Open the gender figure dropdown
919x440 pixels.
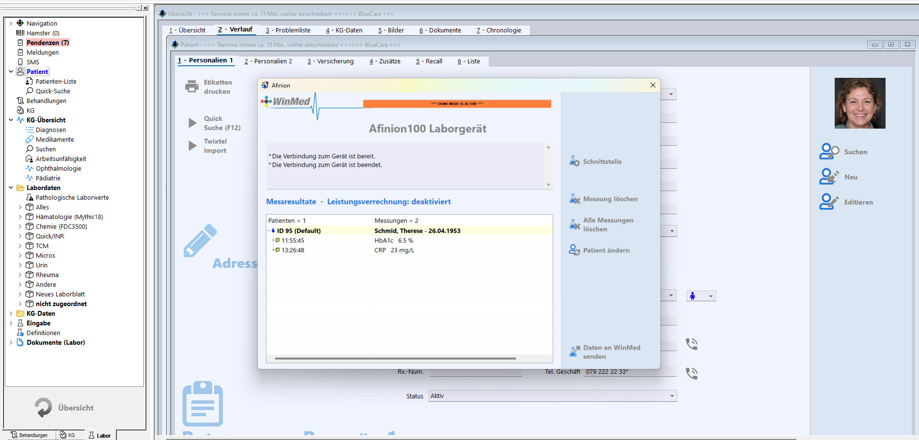[711, 296]
